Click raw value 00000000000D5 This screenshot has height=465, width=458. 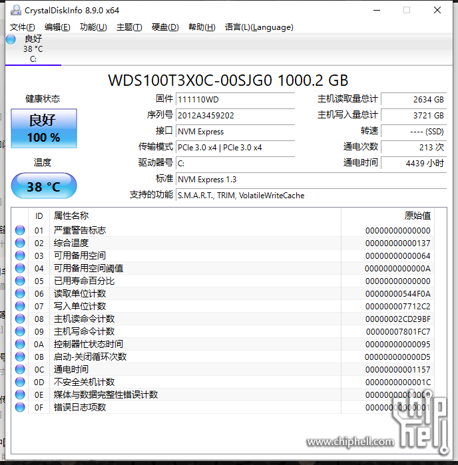(x=397, y=357)
